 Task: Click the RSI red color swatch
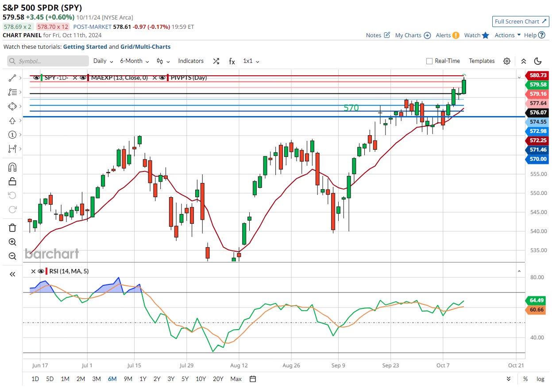pos(46,271)
